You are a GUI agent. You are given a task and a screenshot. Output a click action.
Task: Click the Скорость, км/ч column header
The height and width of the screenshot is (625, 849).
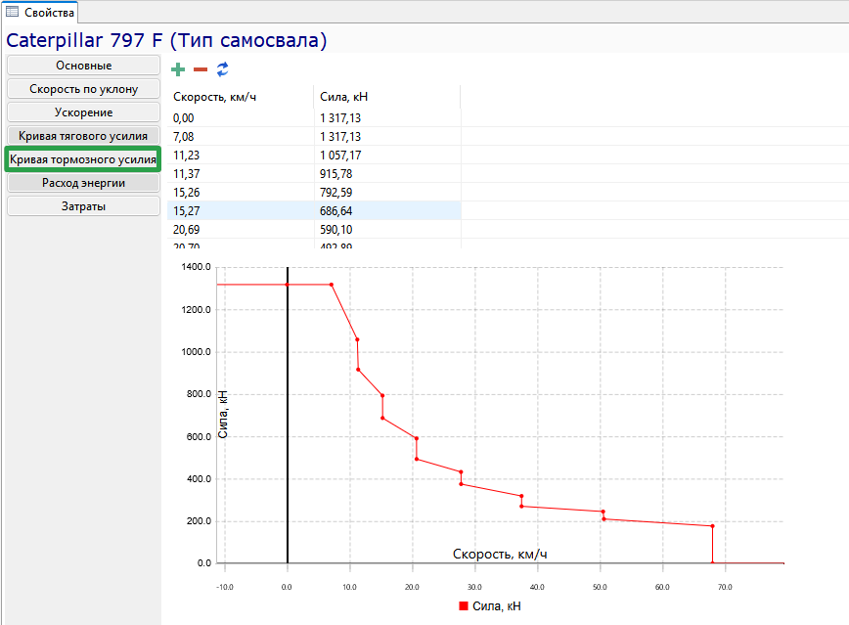(x=241, y=97)
